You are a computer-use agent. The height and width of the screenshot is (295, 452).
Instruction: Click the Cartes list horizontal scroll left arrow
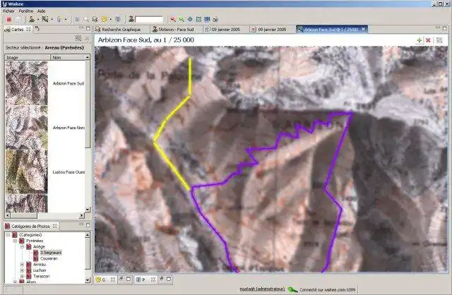[x=8, y=215]
